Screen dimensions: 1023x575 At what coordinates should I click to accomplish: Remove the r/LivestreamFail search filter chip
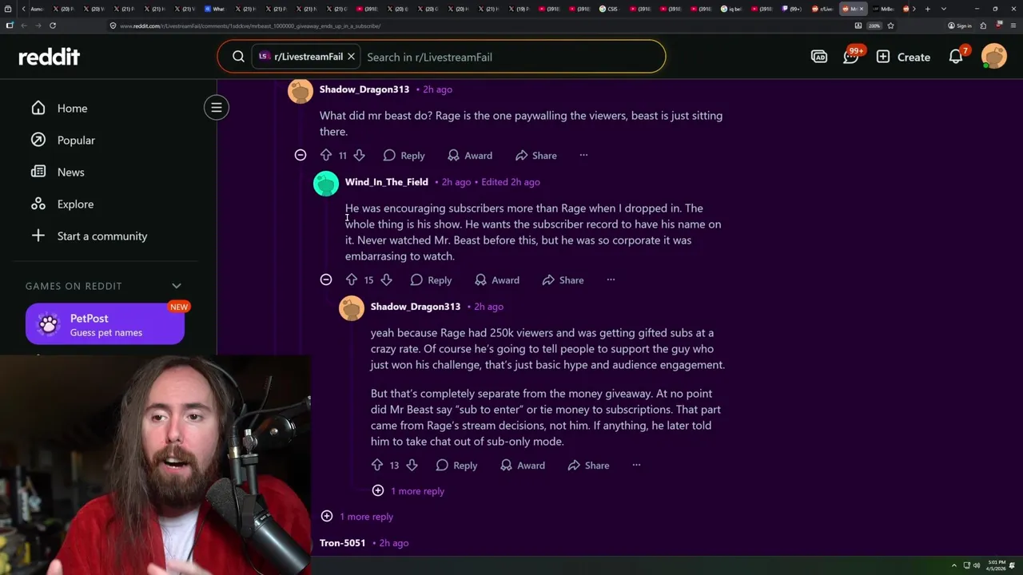(351, 57)
